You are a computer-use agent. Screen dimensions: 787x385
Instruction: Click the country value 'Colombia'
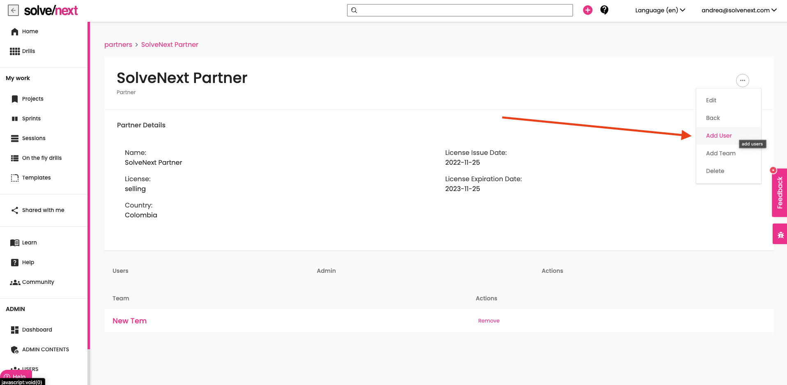click(x=141, y=215)
